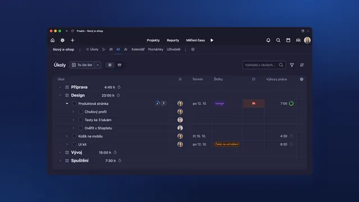Open the users/team icon in top bar
359x202 pixels.
point(298,40)
